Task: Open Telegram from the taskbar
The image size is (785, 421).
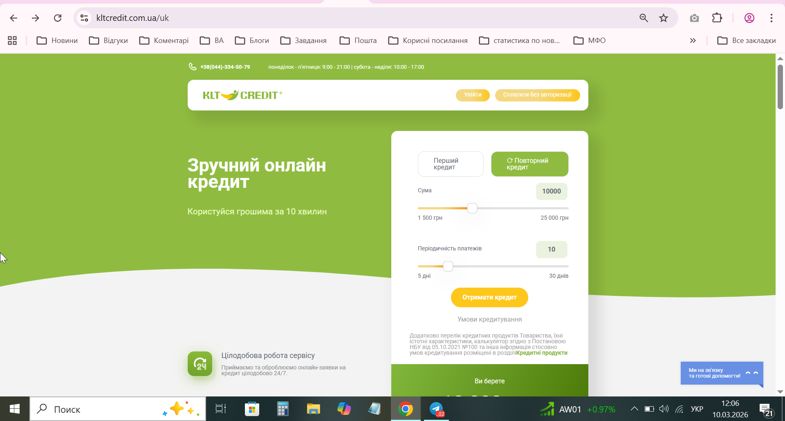Action: (436, 409)
